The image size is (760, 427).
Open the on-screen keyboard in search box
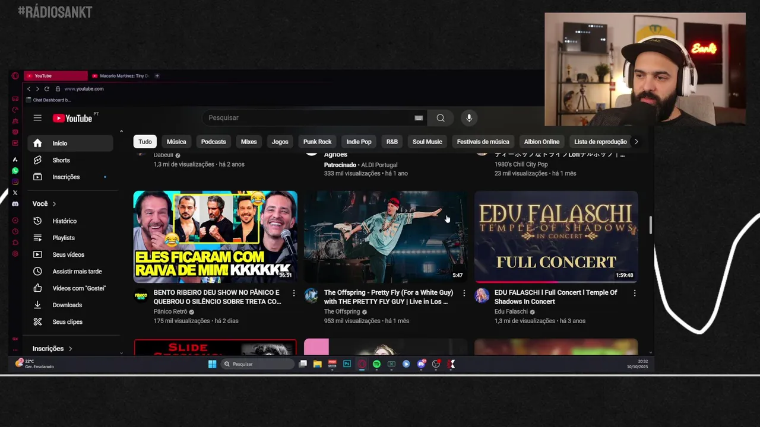click(419, 118)
